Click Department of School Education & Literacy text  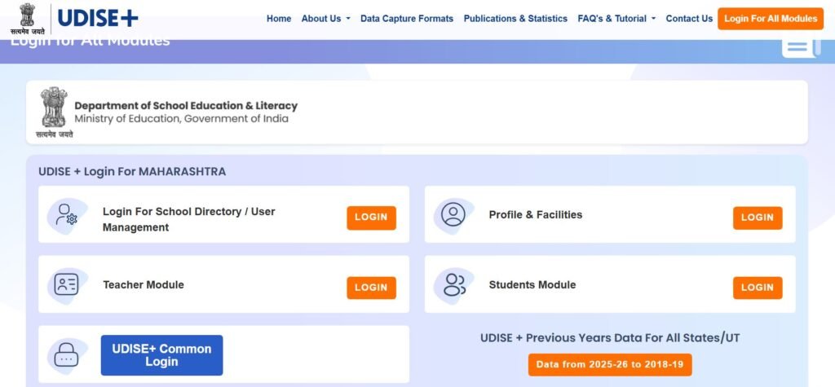point(186,105)
